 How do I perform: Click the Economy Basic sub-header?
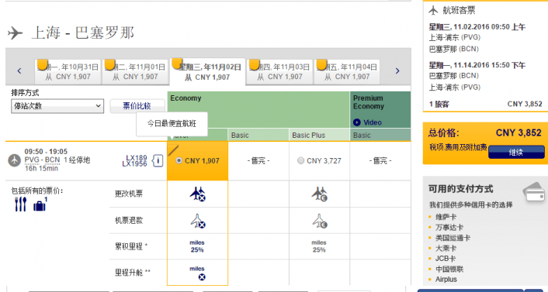click(x=258, y=135)
